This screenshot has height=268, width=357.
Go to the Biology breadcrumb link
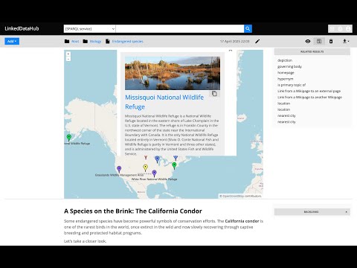(x=95, y=42)
